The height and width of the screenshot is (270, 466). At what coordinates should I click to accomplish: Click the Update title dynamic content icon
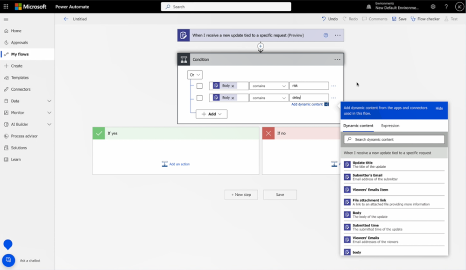pos(347,164)
